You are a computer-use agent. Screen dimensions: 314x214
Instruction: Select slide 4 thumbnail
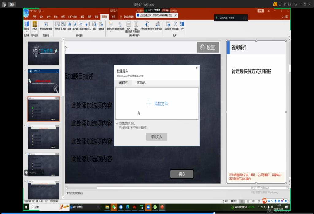tap(44, 137)
